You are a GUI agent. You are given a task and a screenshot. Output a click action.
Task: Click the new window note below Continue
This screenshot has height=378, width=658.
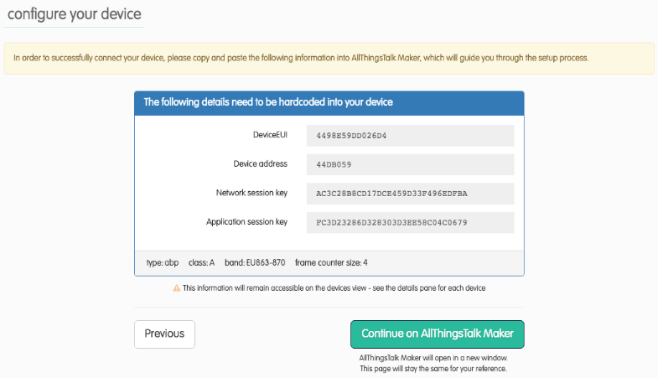[x=433, y=363]
